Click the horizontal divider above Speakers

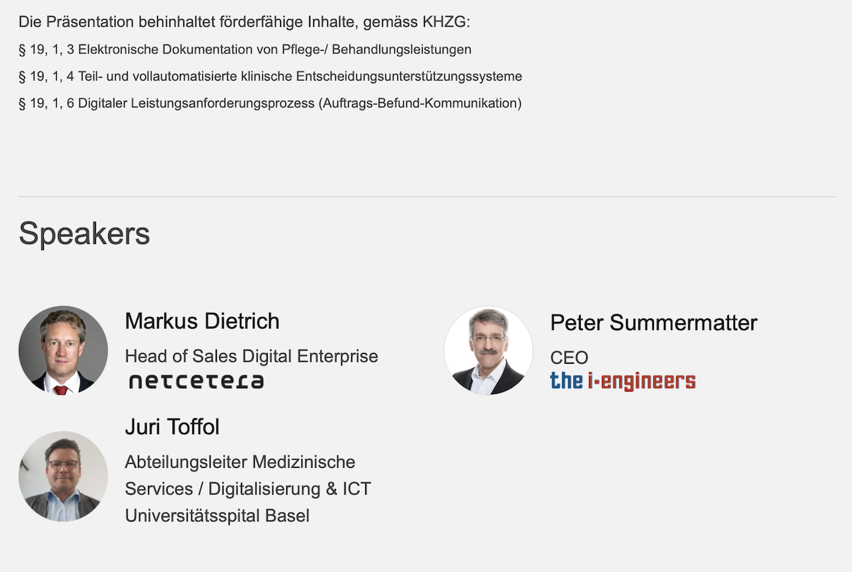tap(427, 197)
